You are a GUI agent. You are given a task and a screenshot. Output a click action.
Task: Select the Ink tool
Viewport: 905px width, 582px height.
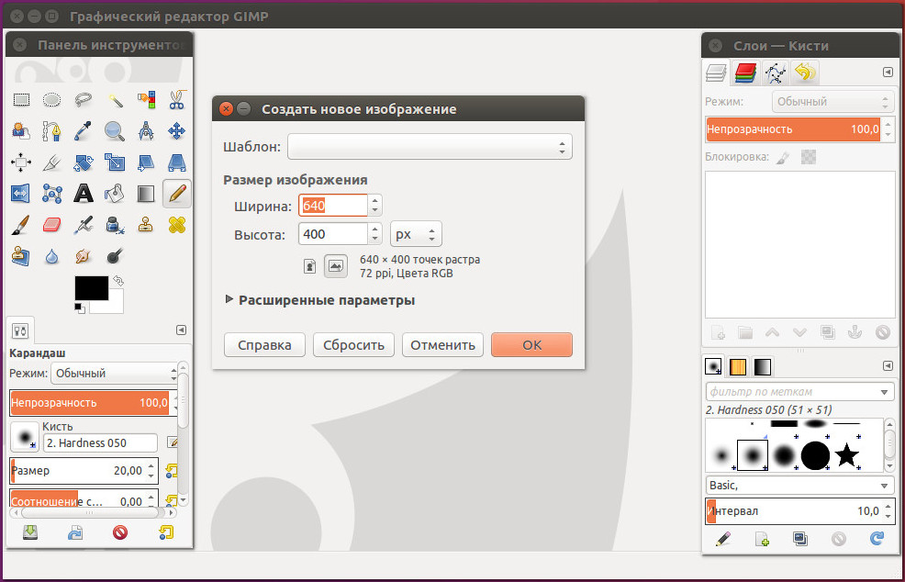115,225
